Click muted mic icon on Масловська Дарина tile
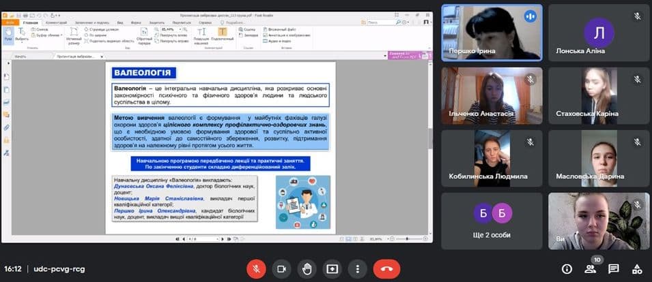652x282 pixels. 637,142
